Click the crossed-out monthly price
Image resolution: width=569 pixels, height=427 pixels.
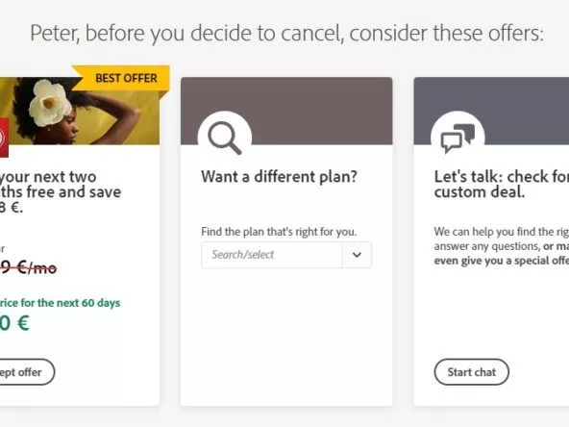28,268
